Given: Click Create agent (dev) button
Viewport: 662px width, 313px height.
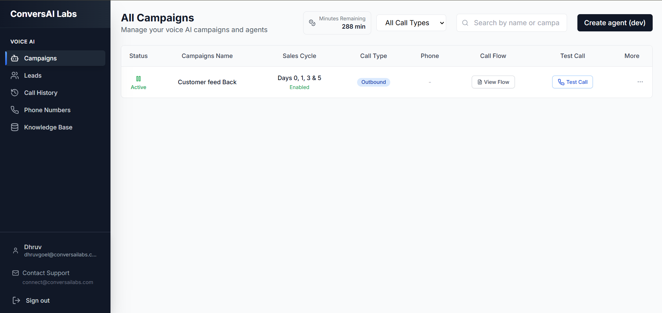Looking at the screenshot, I should click(615, 23).
